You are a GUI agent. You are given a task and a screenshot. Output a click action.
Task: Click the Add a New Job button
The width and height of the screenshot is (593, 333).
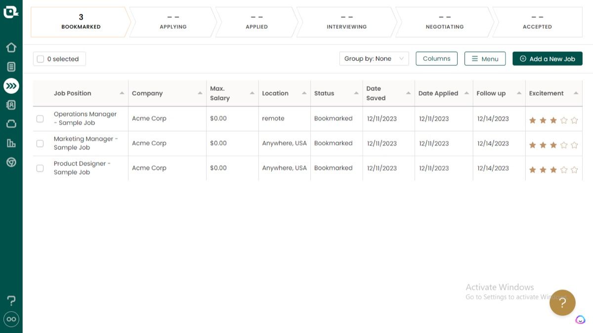(548, 59)
